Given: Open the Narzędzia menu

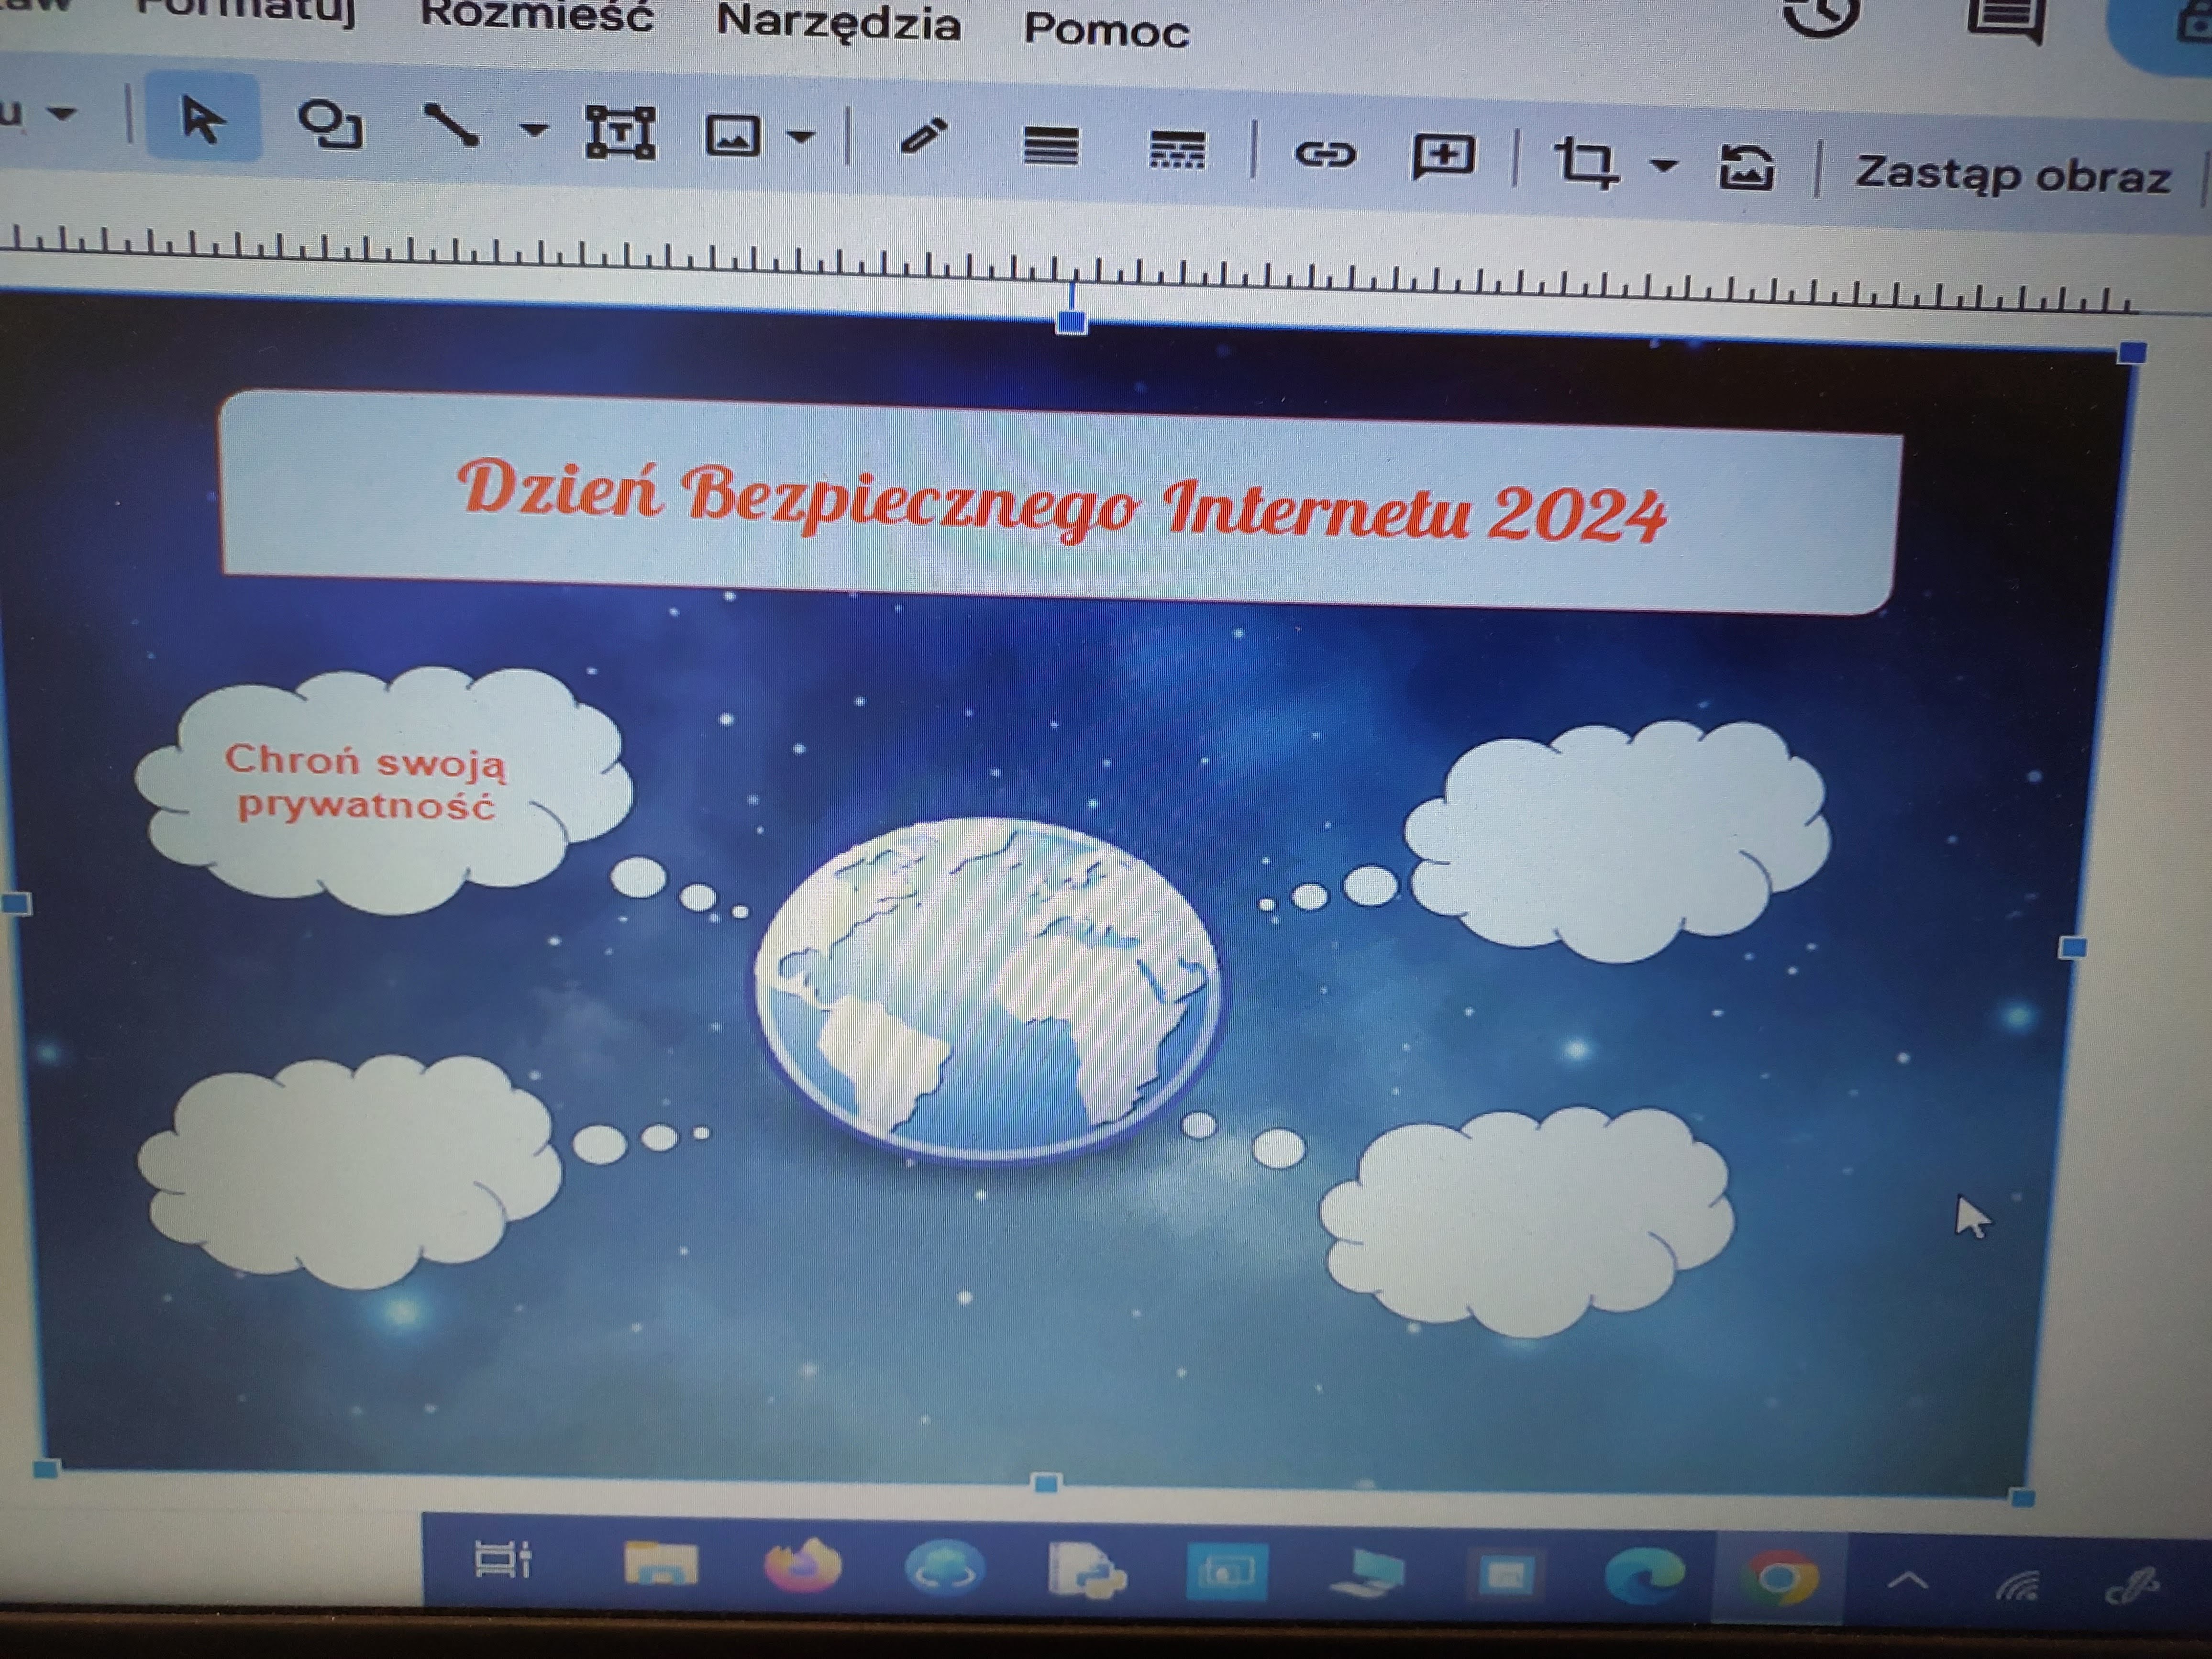Looking at the screenshot, I should click(x=843, y=26).
